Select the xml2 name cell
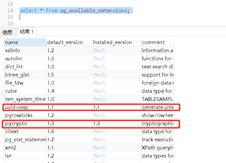Screen dimensions: 226x163 pos(26,148)
